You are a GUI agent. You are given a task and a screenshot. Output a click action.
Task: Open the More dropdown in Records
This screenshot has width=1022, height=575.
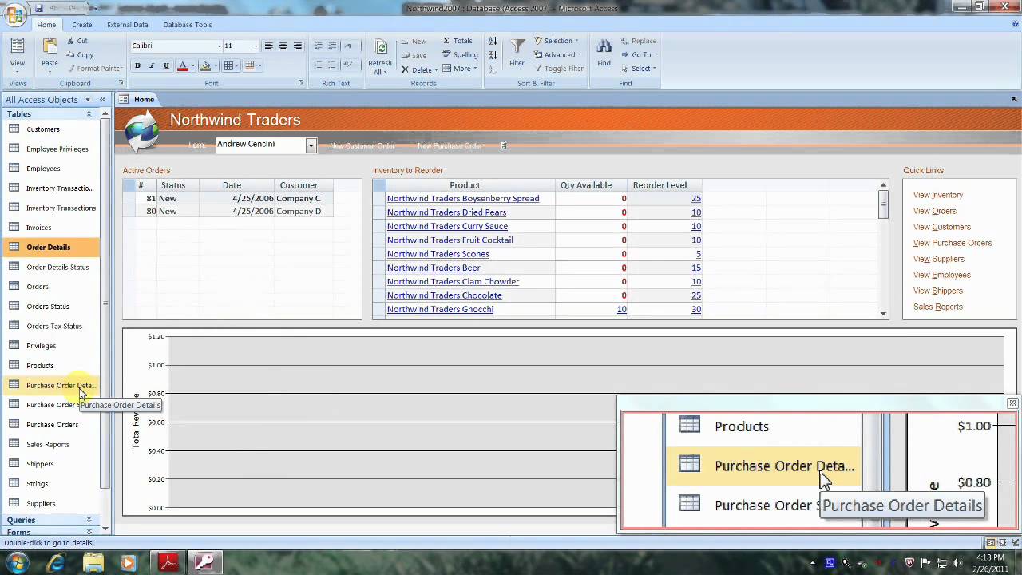460,69
